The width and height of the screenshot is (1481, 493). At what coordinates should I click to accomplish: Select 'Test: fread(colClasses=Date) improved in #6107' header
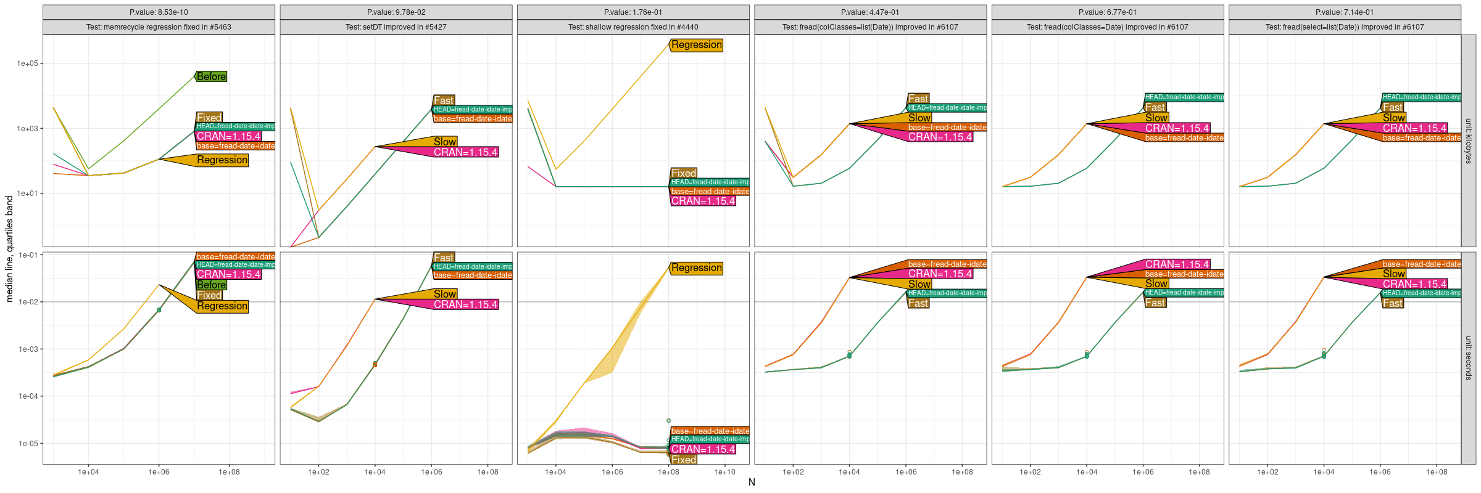click(1108, 27)
